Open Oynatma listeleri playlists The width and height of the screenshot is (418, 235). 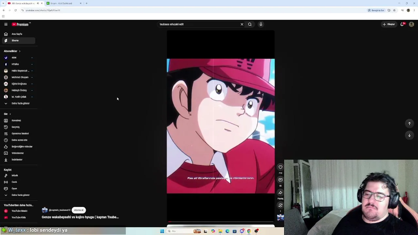pyautogui.click(x=19, y=133)
